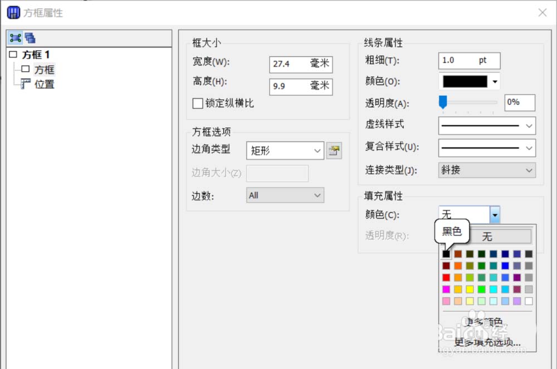Enable the 锁定纵横比 checkbox
Image resolution: width=557 pixels, height=369 pixels.
pyautogui.click(x=197, y=104)
